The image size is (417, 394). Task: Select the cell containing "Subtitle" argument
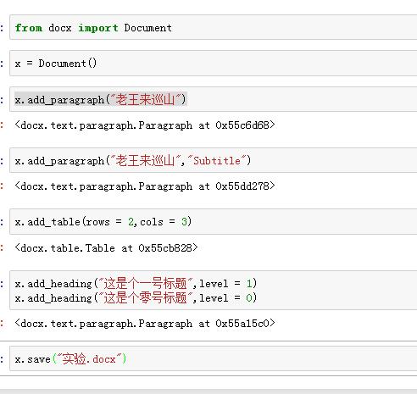(x=214, y=160)
